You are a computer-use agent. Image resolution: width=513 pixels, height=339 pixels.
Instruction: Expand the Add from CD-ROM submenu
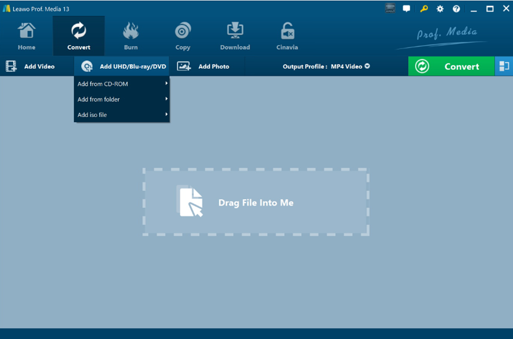click(x=122, y=84)
